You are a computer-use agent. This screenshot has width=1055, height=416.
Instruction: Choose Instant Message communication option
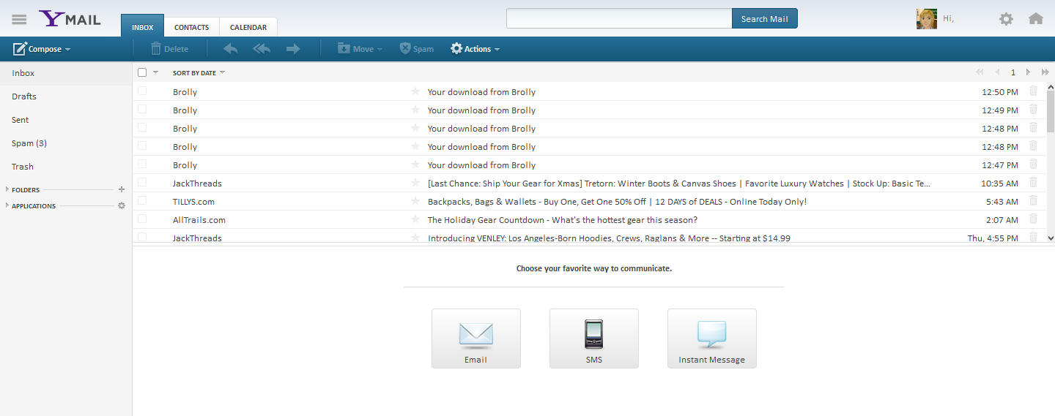pyautogui.click(x=712, y=338)
